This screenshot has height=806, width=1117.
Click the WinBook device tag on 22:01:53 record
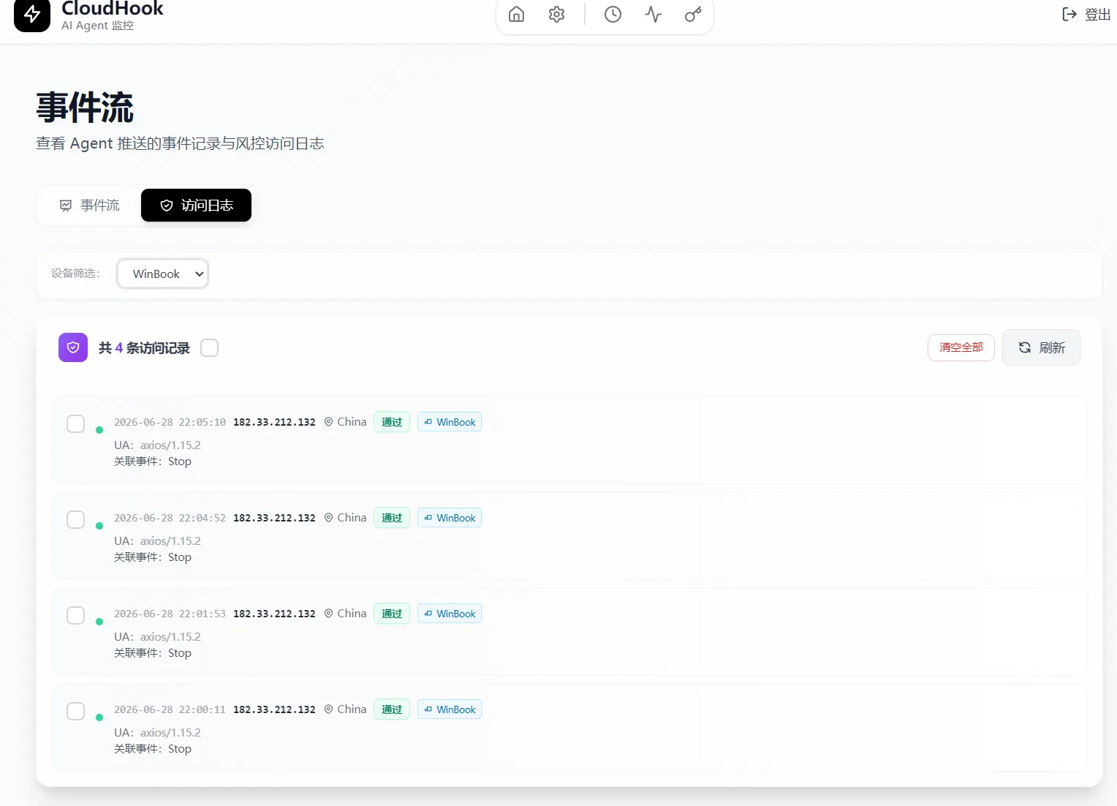tap(450, 614)
